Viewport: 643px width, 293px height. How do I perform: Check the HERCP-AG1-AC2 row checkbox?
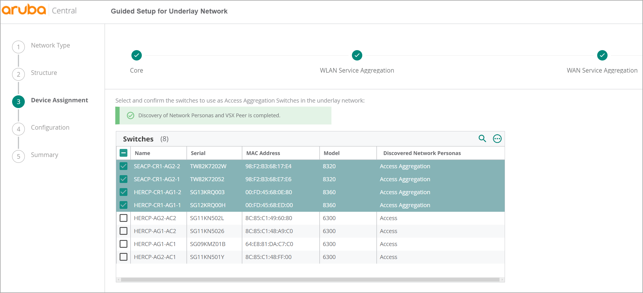click(123, 231)
